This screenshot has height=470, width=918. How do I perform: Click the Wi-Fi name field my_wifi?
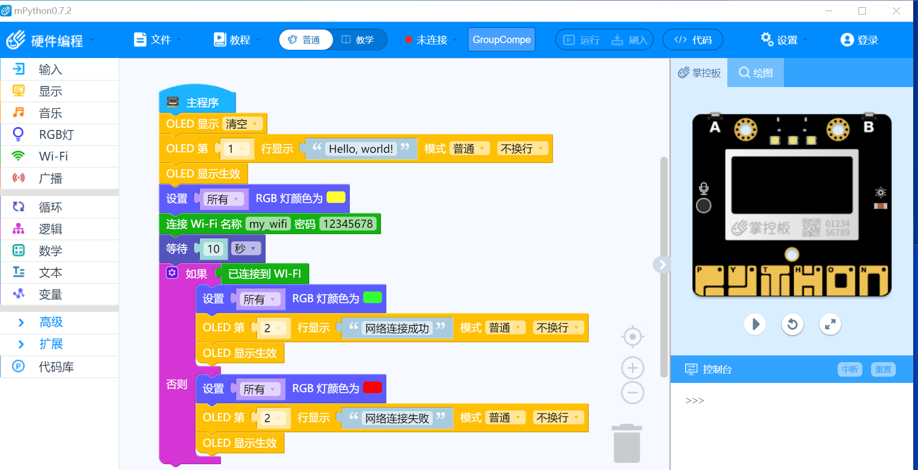click(268, 224)
